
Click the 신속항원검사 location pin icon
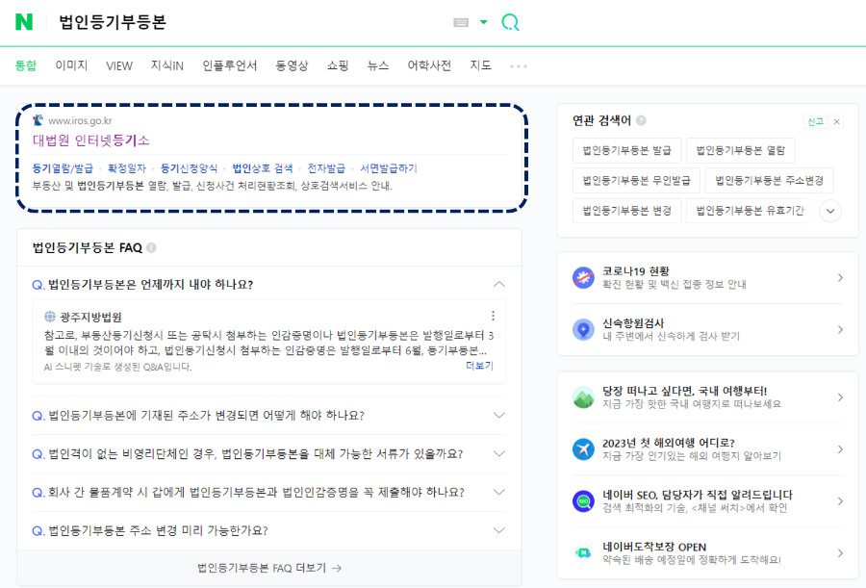pos(583,329)
